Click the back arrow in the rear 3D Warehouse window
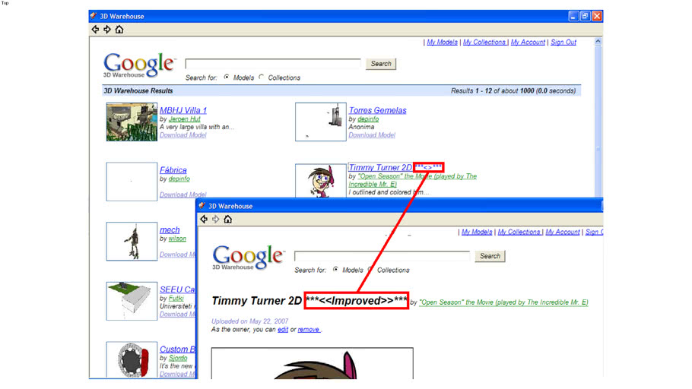This screenshot has width=692, height=389. click(95, 30)
